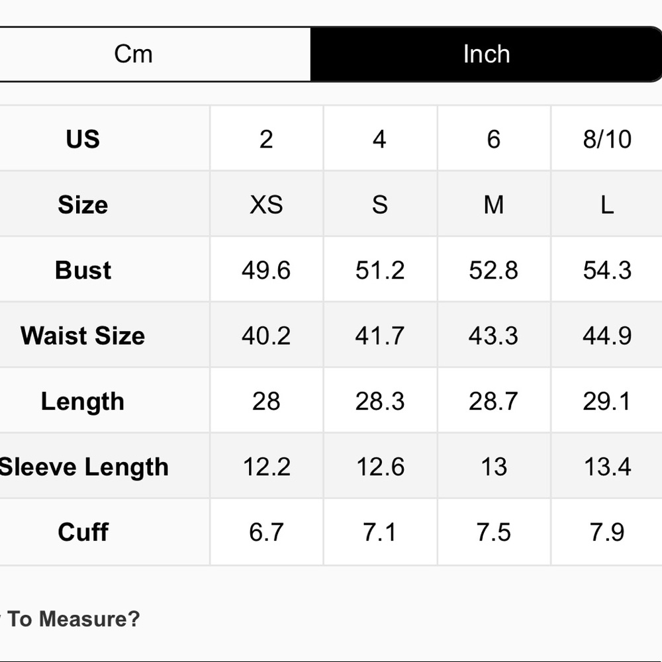This screenshot has height=662, width=662.
Task: Select the S size cell
Action: click(379, 205)
